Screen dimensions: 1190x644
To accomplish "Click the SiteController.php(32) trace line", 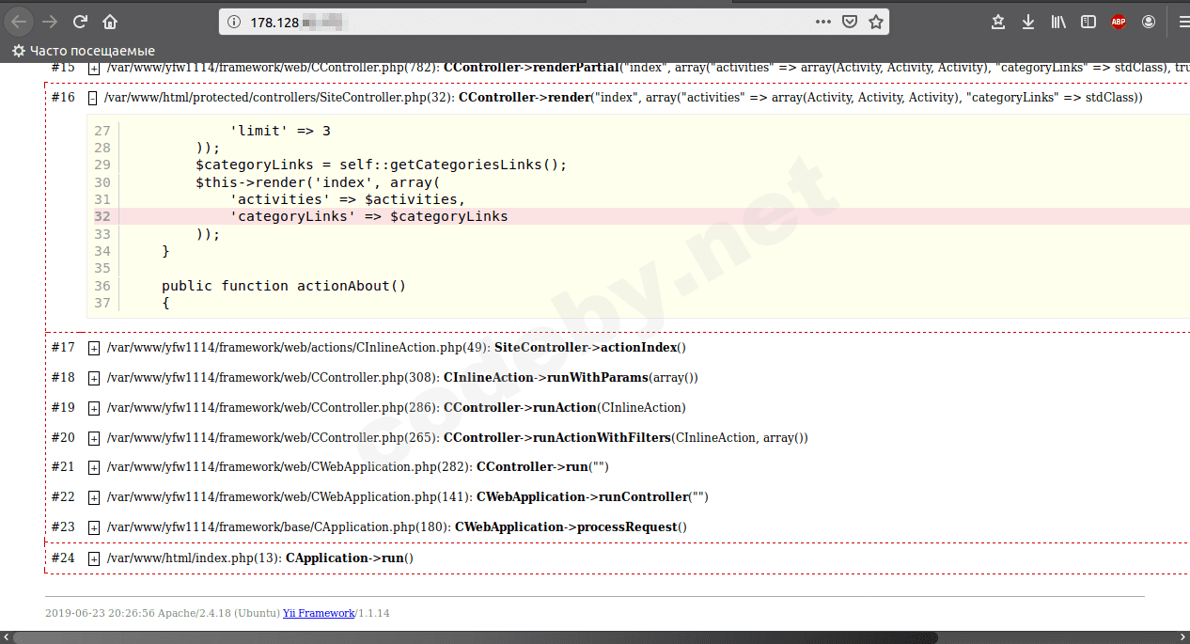I will pos(623,98).
